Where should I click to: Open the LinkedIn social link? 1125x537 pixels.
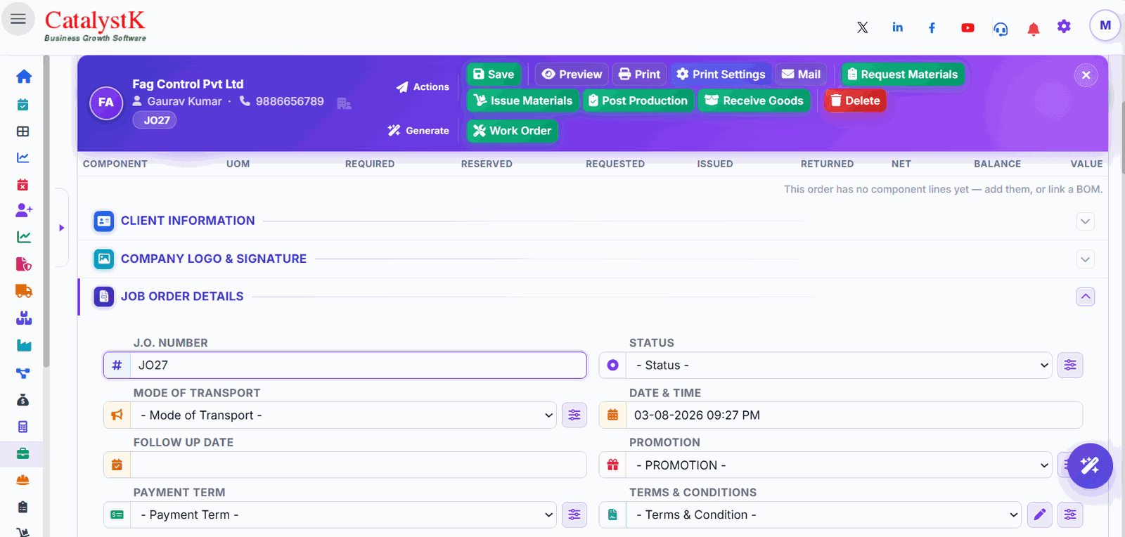898,27
